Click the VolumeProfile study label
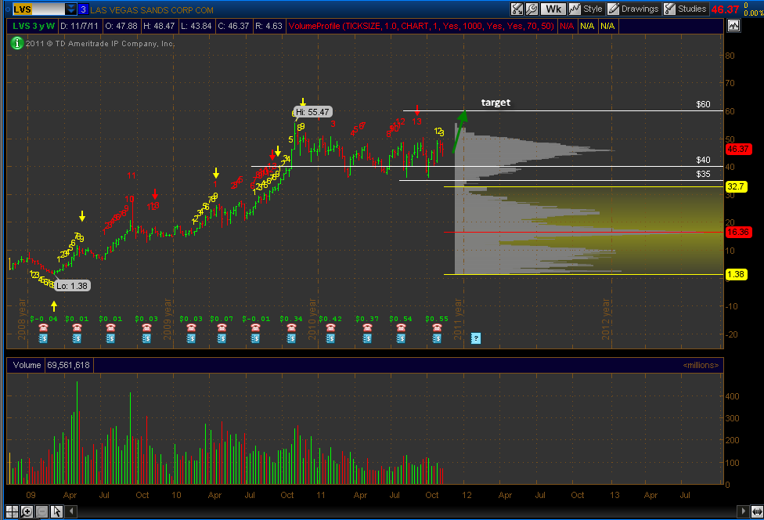 pyautogui.click(x=421, y=26)
